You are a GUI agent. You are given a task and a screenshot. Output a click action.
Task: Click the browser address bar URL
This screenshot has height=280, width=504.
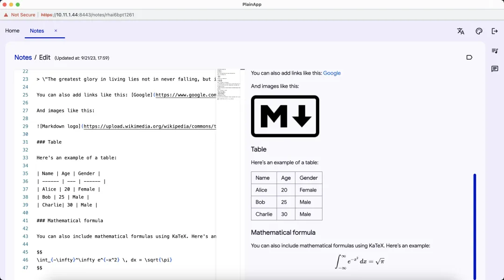pos(88,15)
